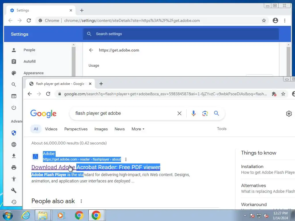Click the Settings sidebar scrollbar

73,61
